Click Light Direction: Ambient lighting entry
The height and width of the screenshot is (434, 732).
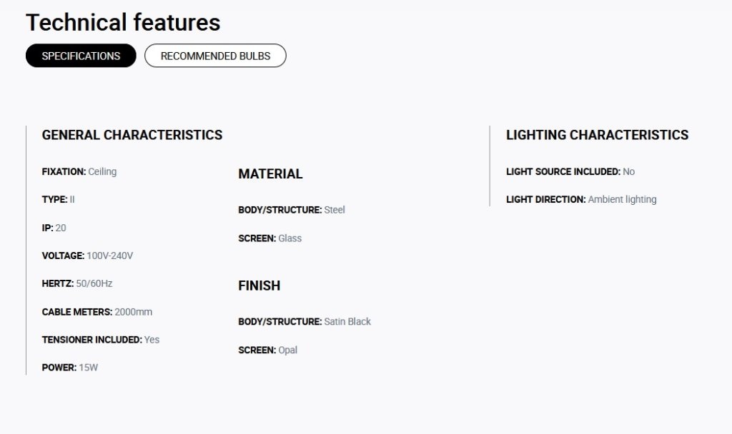(x=581, y=200)
